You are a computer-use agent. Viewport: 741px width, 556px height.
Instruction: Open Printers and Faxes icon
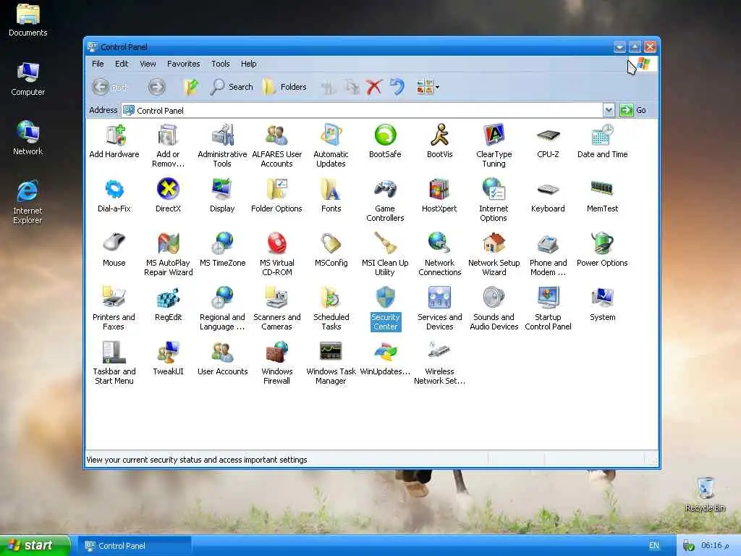pos(114,308)
